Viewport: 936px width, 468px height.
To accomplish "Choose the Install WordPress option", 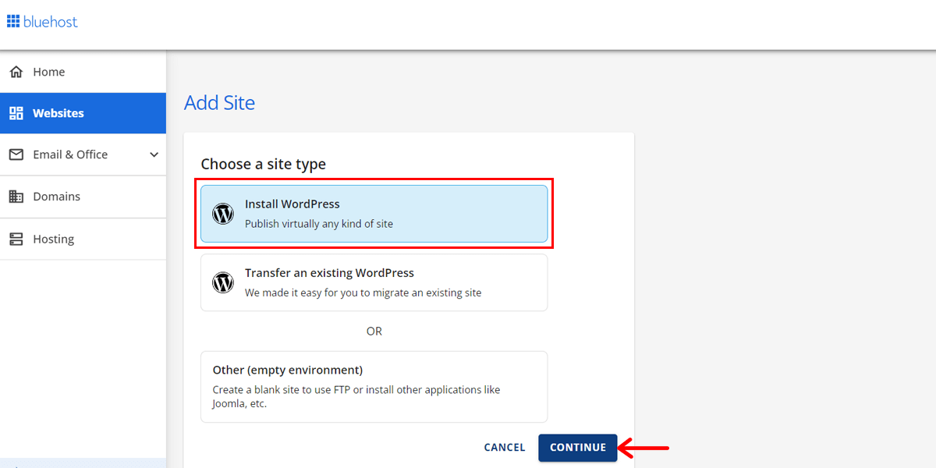I will point(374,214).
